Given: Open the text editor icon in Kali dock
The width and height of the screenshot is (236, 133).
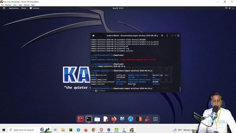Looking at the screenshot, I should 106,119.
